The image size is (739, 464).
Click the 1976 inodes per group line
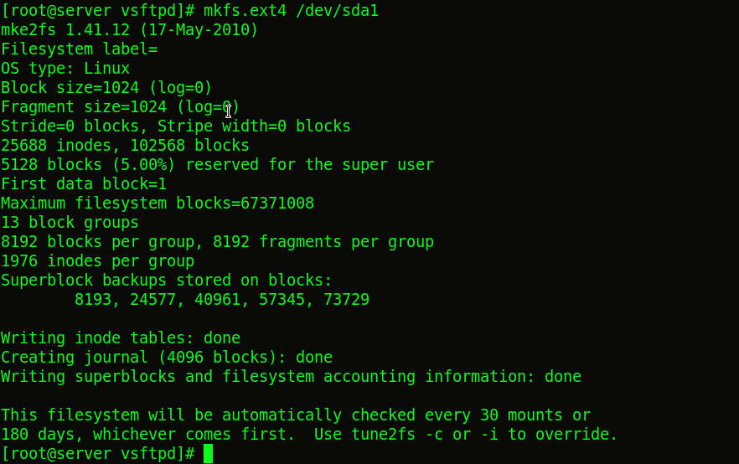pos(97,261)
